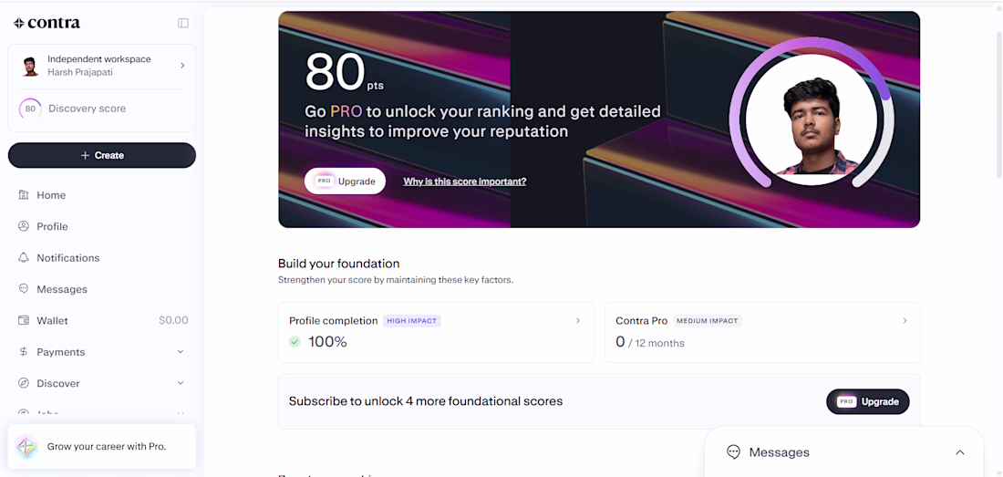Open Profile via the person icon

click(x=24, y=226)
